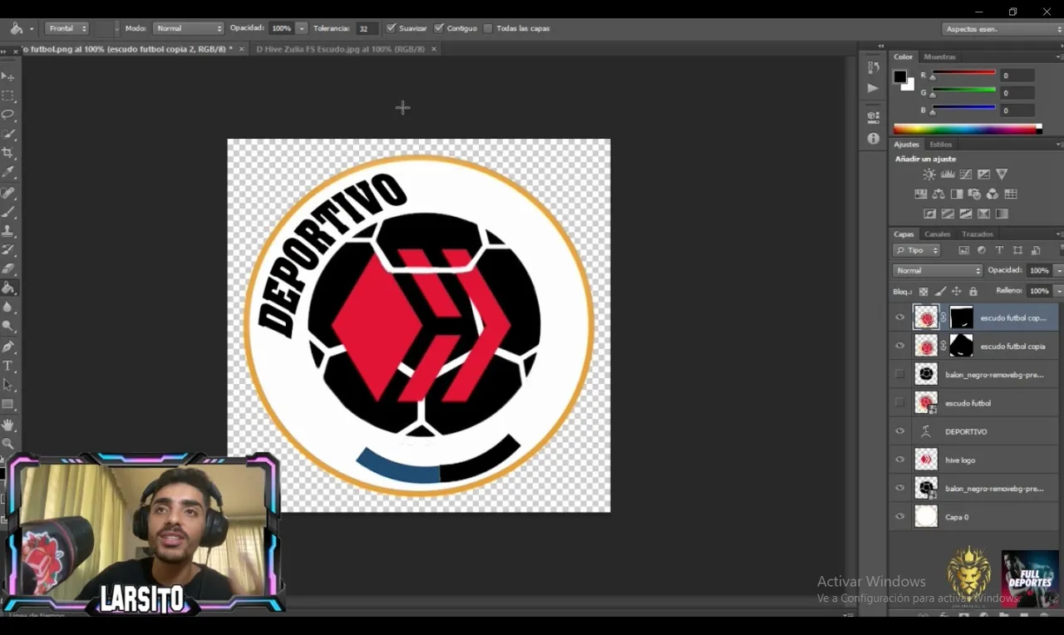Switch to the Estilos tab
1064x635 pixels.
pyautogui.click(x=941, y=145)
